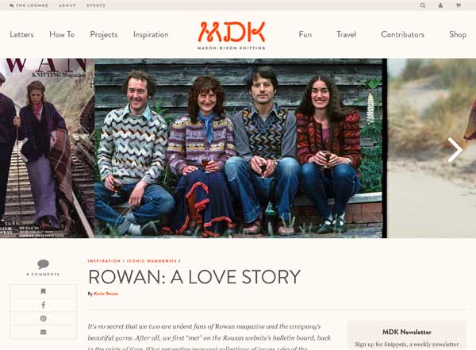Open the How To menu
This screenshot has width=476, height=350.
tap(62, 34)
